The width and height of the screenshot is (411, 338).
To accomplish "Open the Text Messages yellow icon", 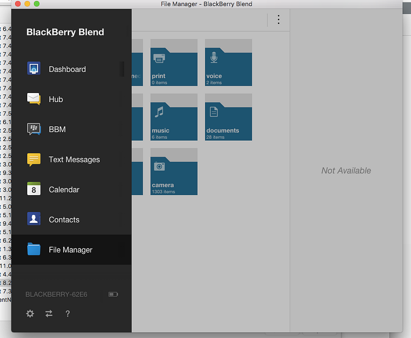I will [x=34, y=159].
